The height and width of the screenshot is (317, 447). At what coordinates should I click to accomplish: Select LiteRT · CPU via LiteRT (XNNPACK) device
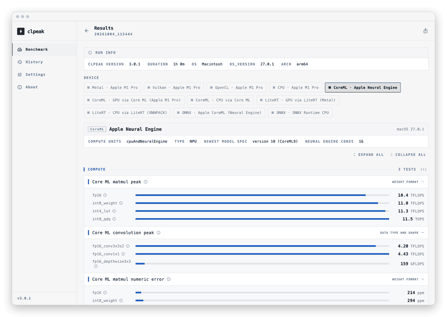pos(127,113)
